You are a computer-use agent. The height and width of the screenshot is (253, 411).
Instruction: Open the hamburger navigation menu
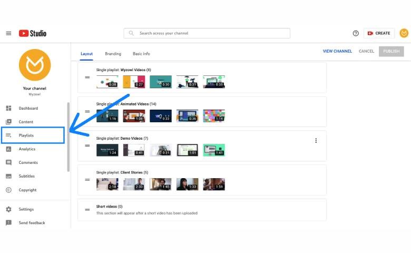click(x=8, y=33)
